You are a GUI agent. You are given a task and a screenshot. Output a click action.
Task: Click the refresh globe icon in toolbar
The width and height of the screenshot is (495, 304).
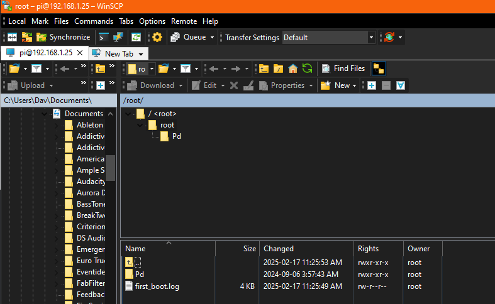[x=389, y=37]
